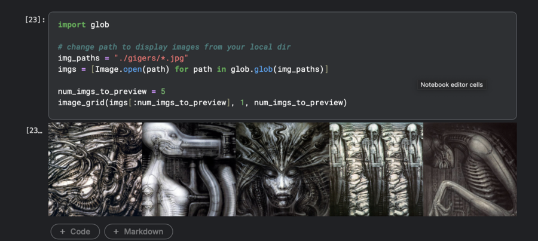Click the image_grid function call line
The width and height of the screenshot is (538, 241).
pos(203,103)
